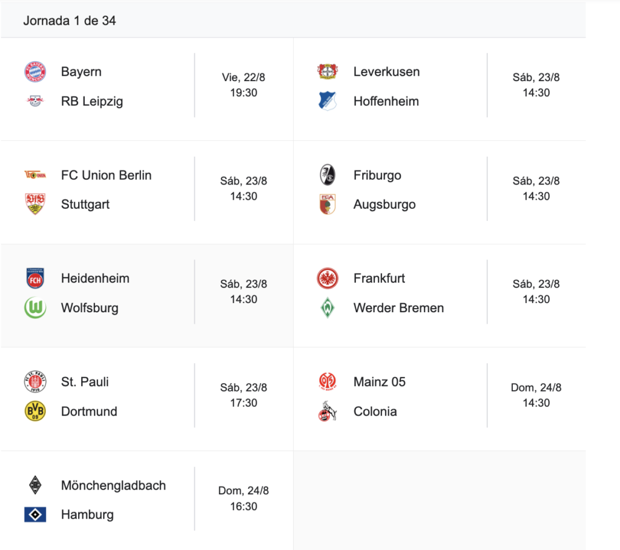The height and width of the screenshot is (550, 620).
Task: Click the Bayern Munich club crest
Action: coord(35,72)
